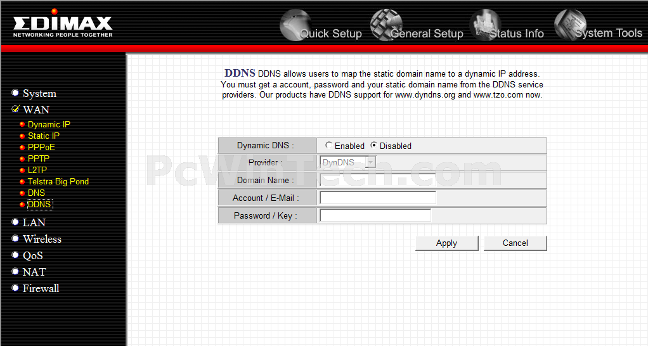Screen dimensions: 648x346
Task: Click the Domain Name input field
Action: 378,181
